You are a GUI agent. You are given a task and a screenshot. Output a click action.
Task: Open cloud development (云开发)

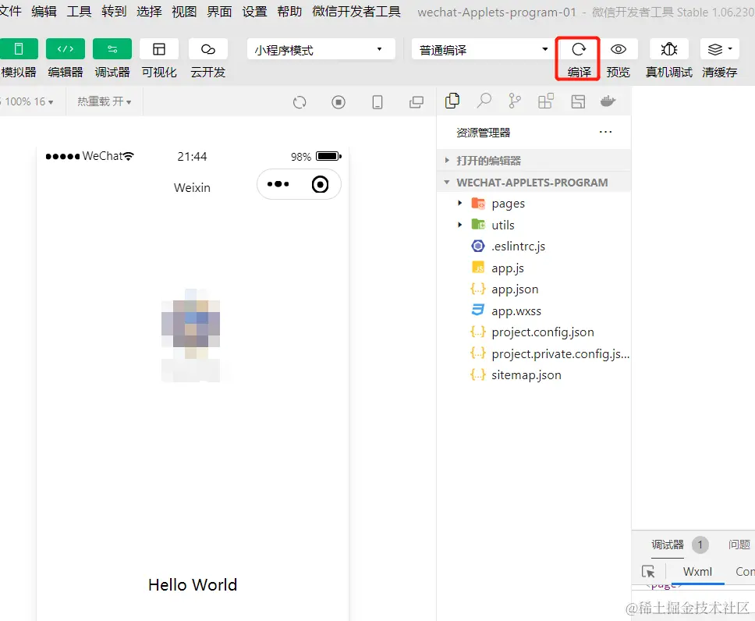(x=208, y=49)
